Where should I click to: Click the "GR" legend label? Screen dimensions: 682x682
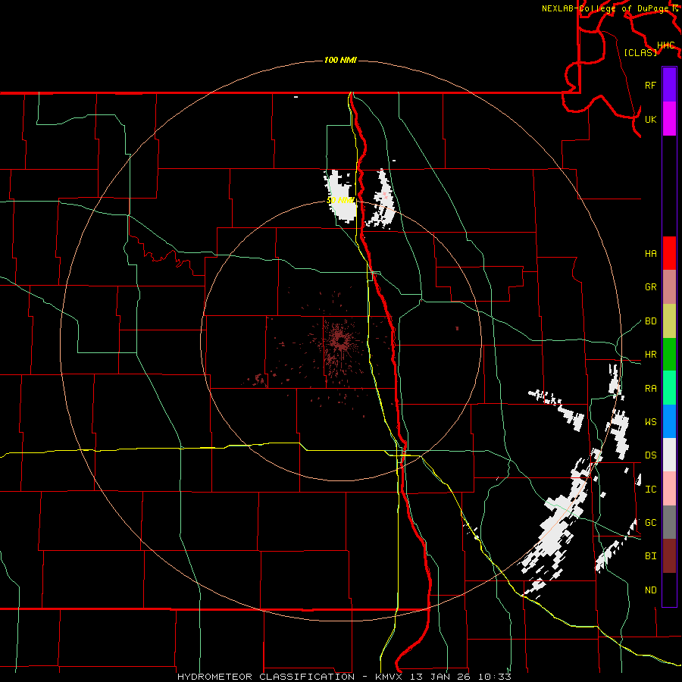tap(650, 287)
